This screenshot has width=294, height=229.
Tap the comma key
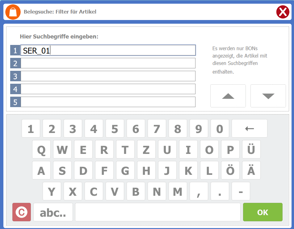coord(199,191)
